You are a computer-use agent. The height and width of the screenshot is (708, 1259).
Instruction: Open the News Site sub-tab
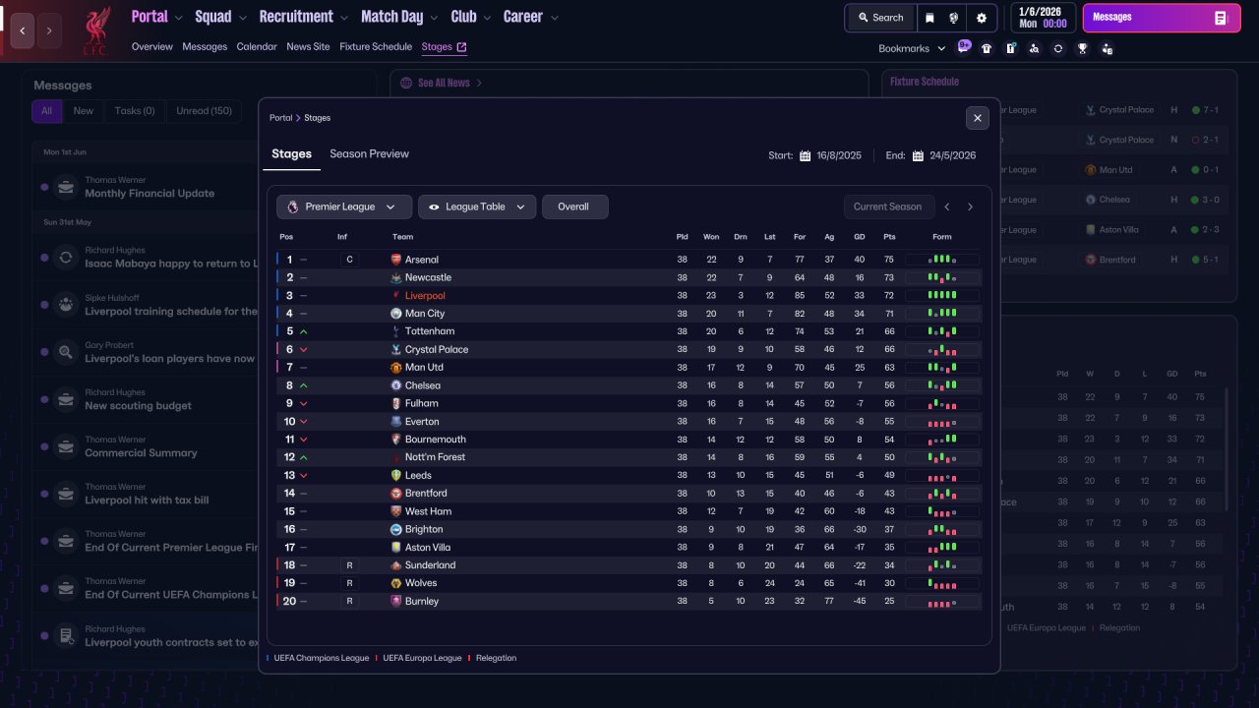click(x=308, y=47)
